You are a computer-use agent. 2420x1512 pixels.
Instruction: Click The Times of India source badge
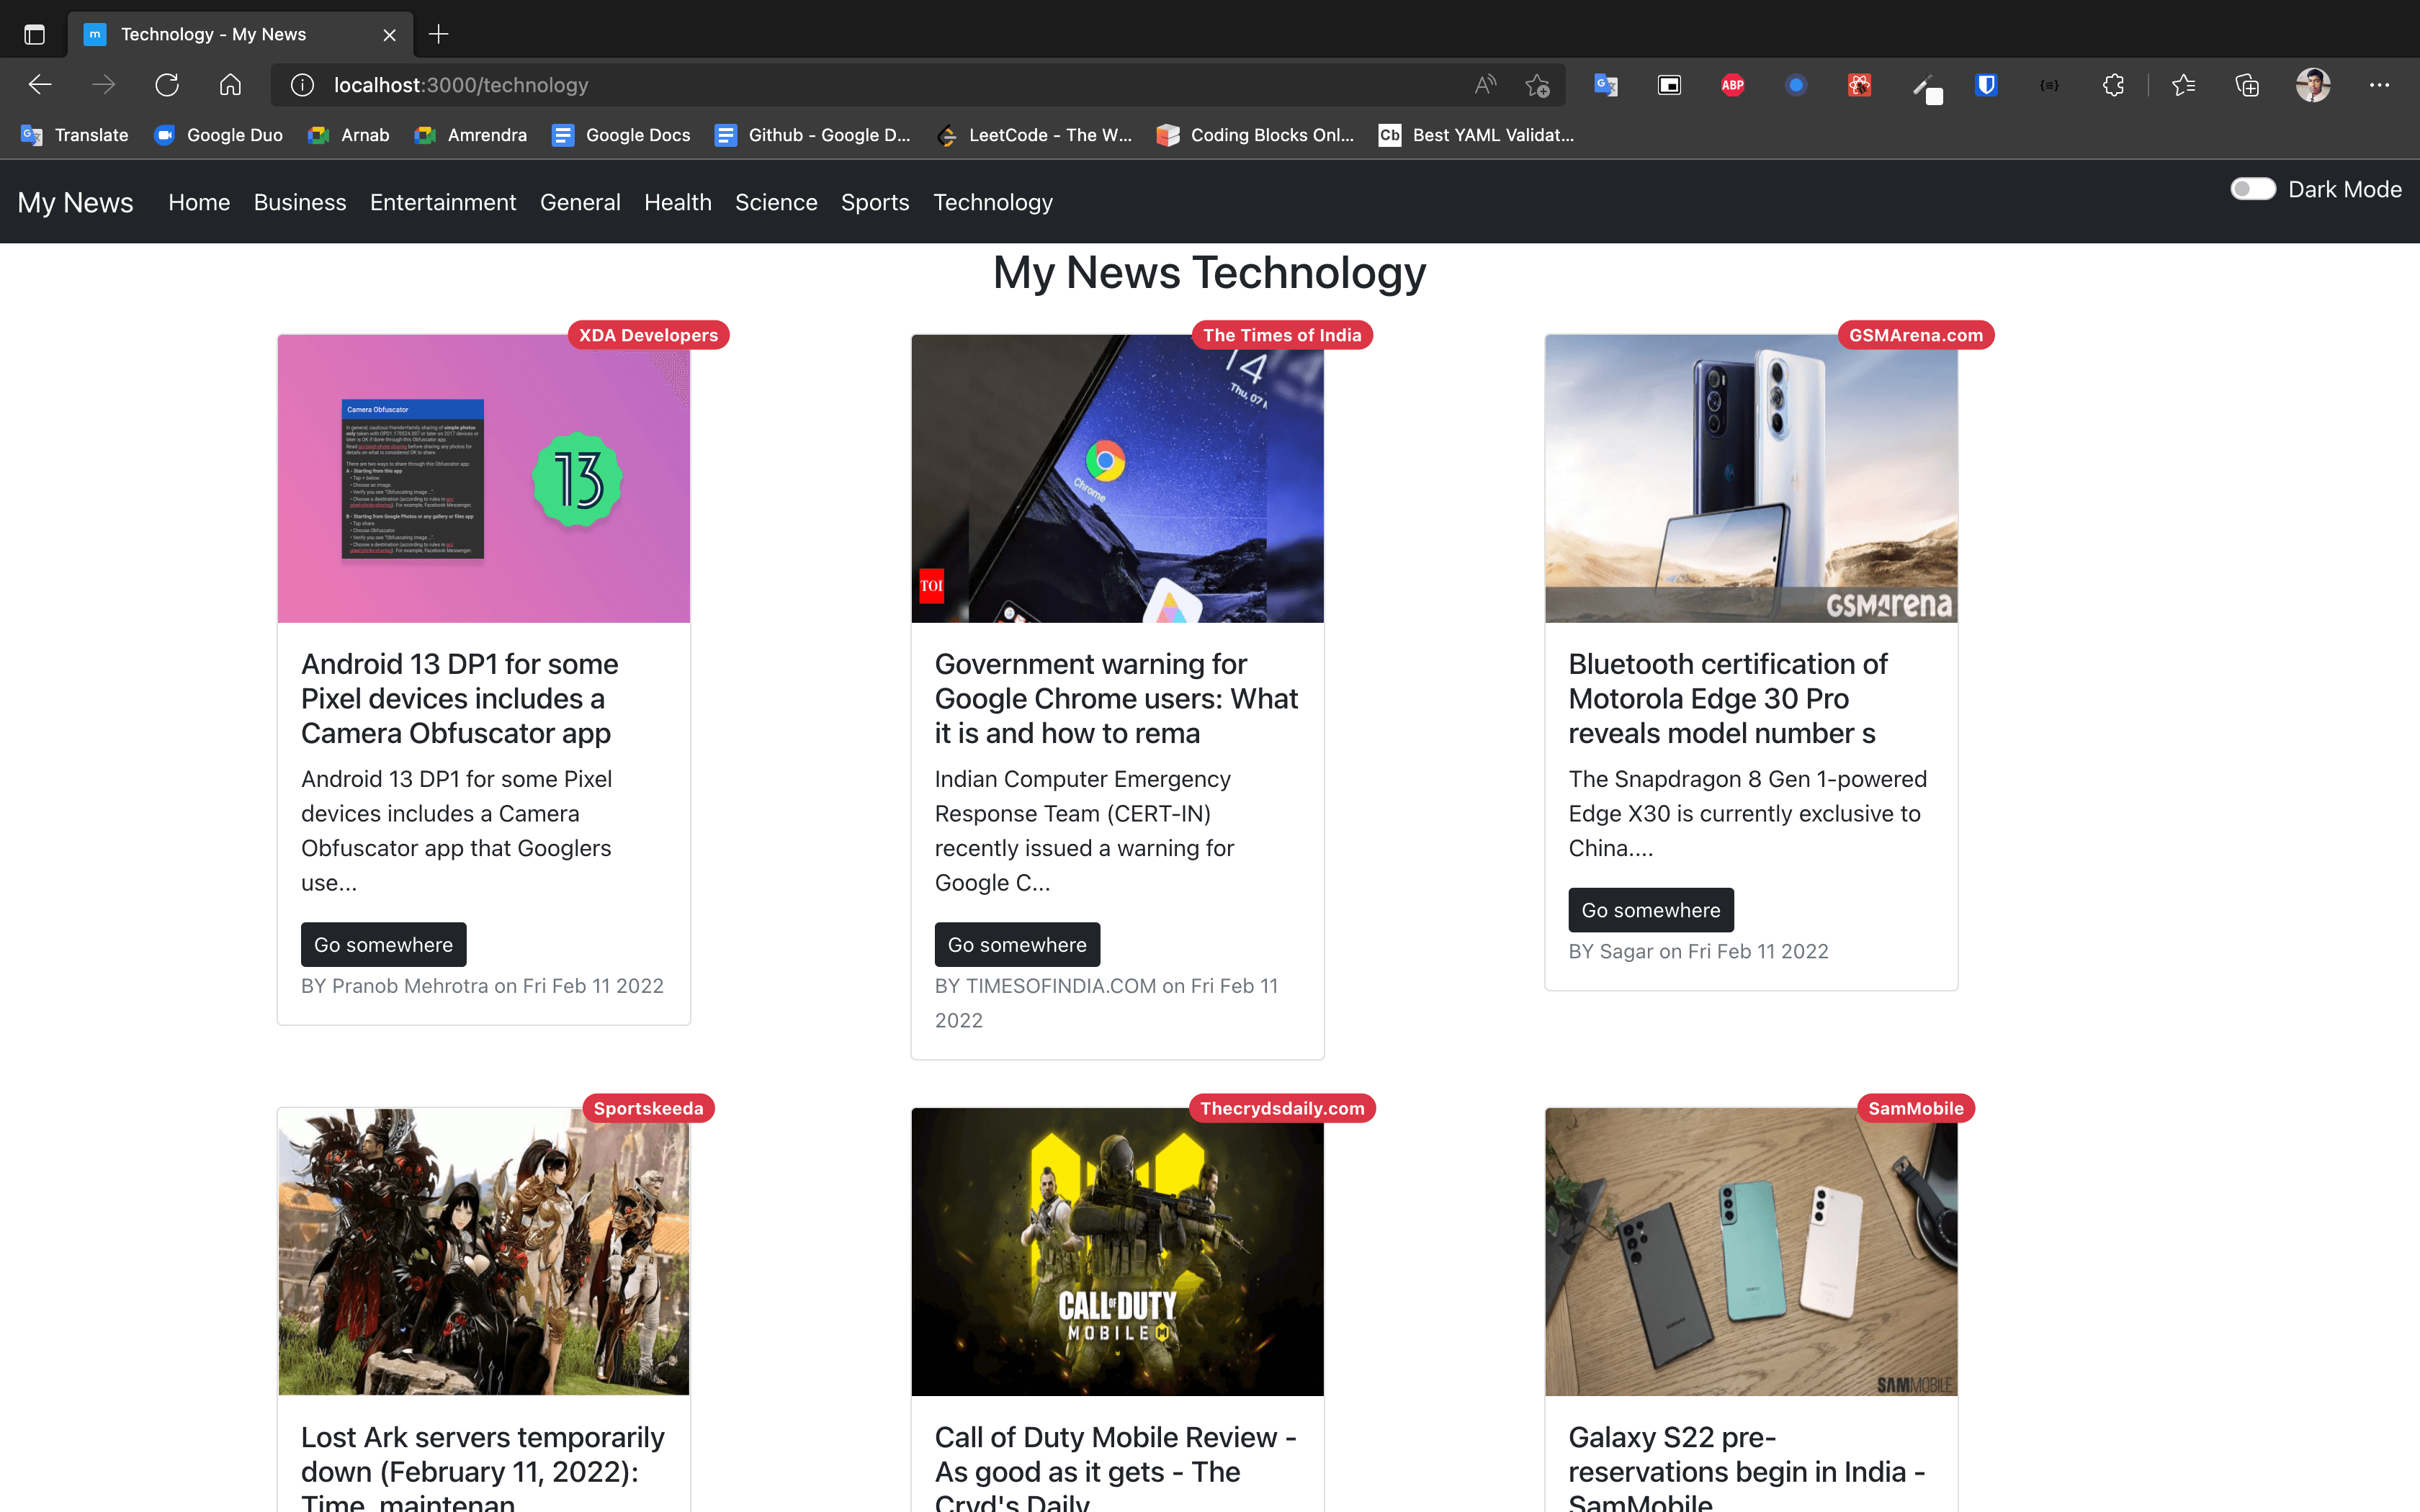point(1282,335)
